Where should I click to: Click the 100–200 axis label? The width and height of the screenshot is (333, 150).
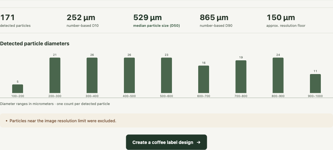[x=18, y=96]
